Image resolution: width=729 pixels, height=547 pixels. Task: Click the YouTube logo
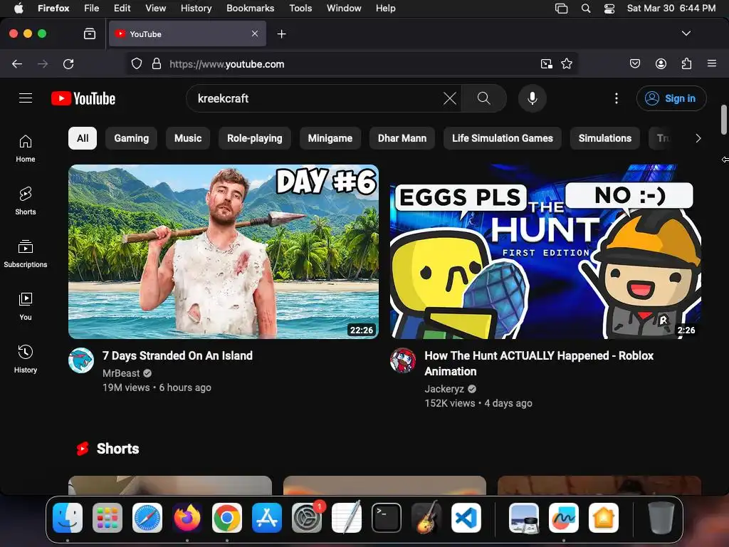click(83, 98)
